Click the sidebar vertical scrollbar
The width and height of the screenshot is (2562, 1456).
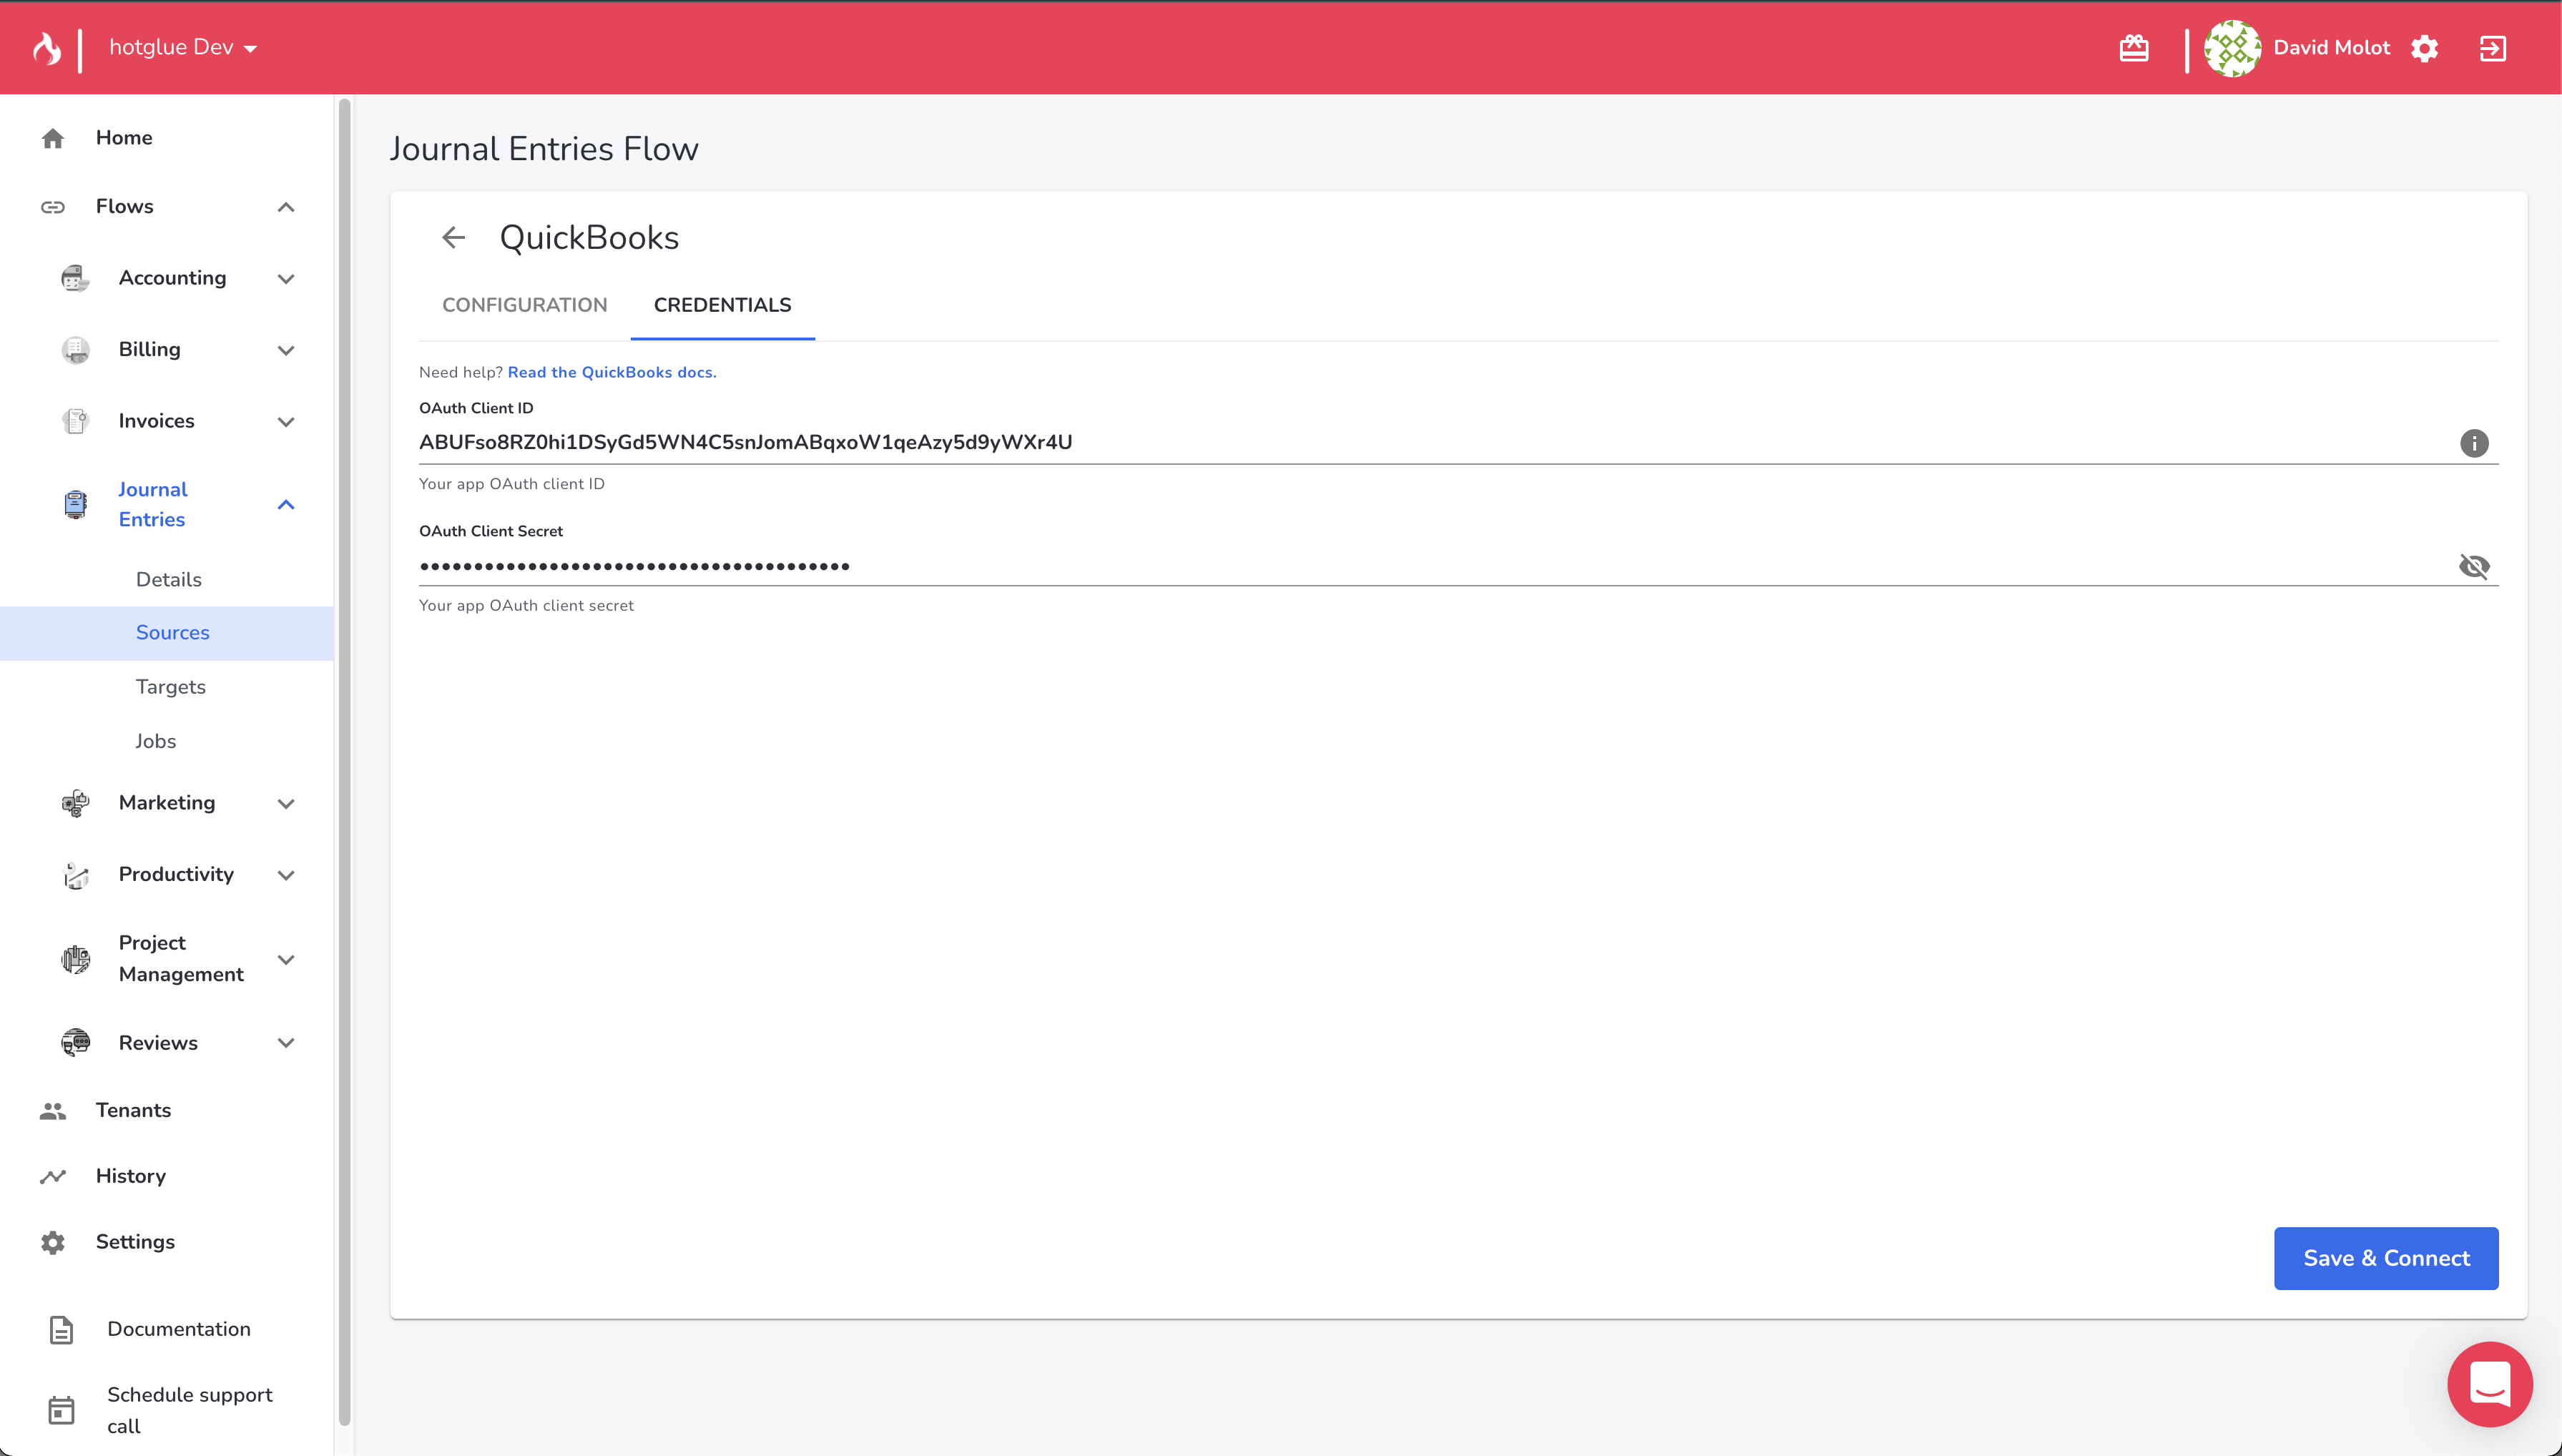344,760
